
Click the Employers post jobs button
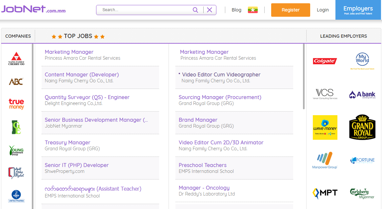[x=358, y=10]
